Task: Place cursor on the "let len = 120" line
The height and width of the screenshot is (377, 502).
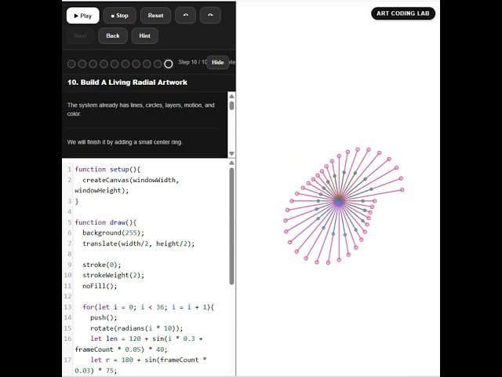Action: pyautogui.click(x=139, y=344)
